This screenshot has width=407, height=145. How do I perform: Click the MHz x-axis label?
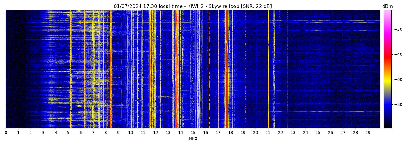pyautogui.click(x=193, y=139)
